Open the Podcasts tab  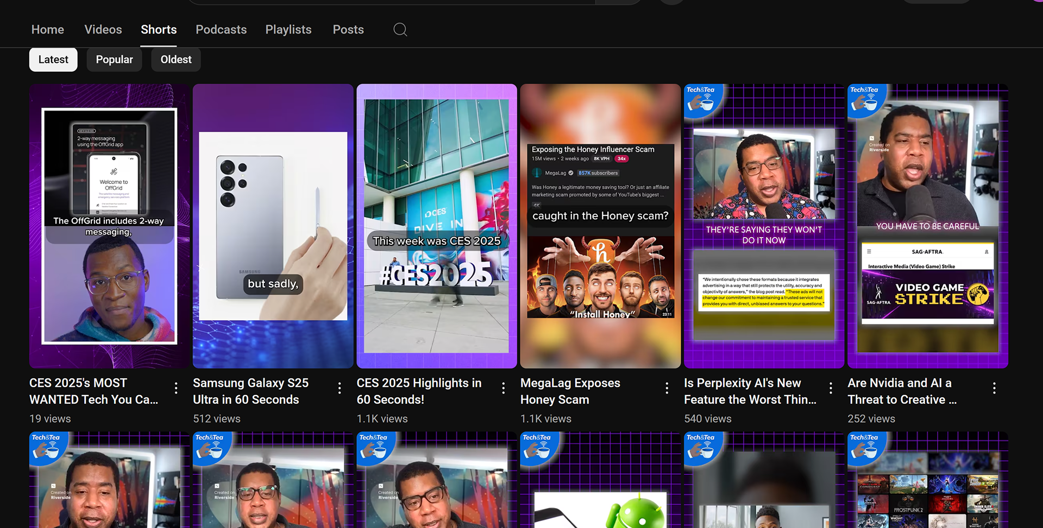tap(221, 29)
